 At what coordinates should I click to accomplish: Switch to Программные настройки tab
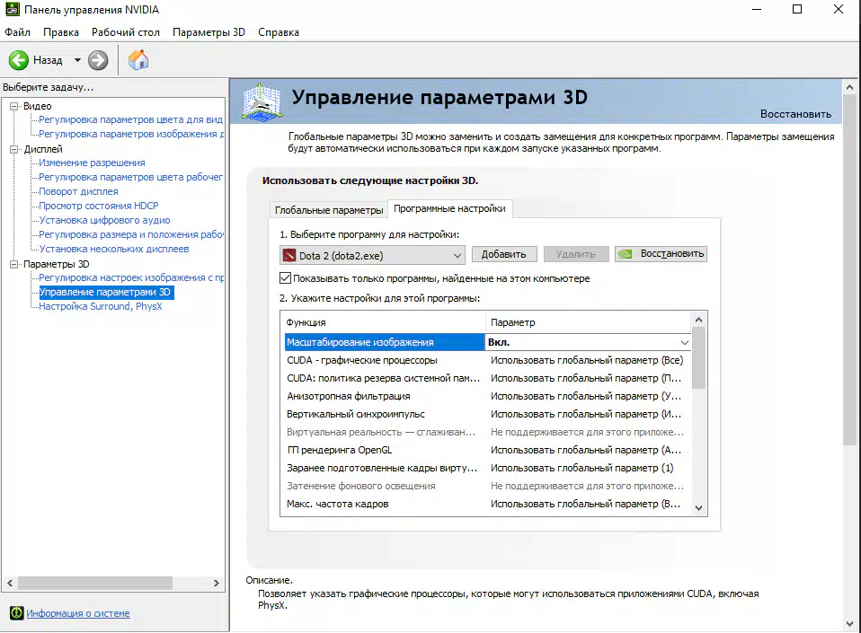(449, 208)
